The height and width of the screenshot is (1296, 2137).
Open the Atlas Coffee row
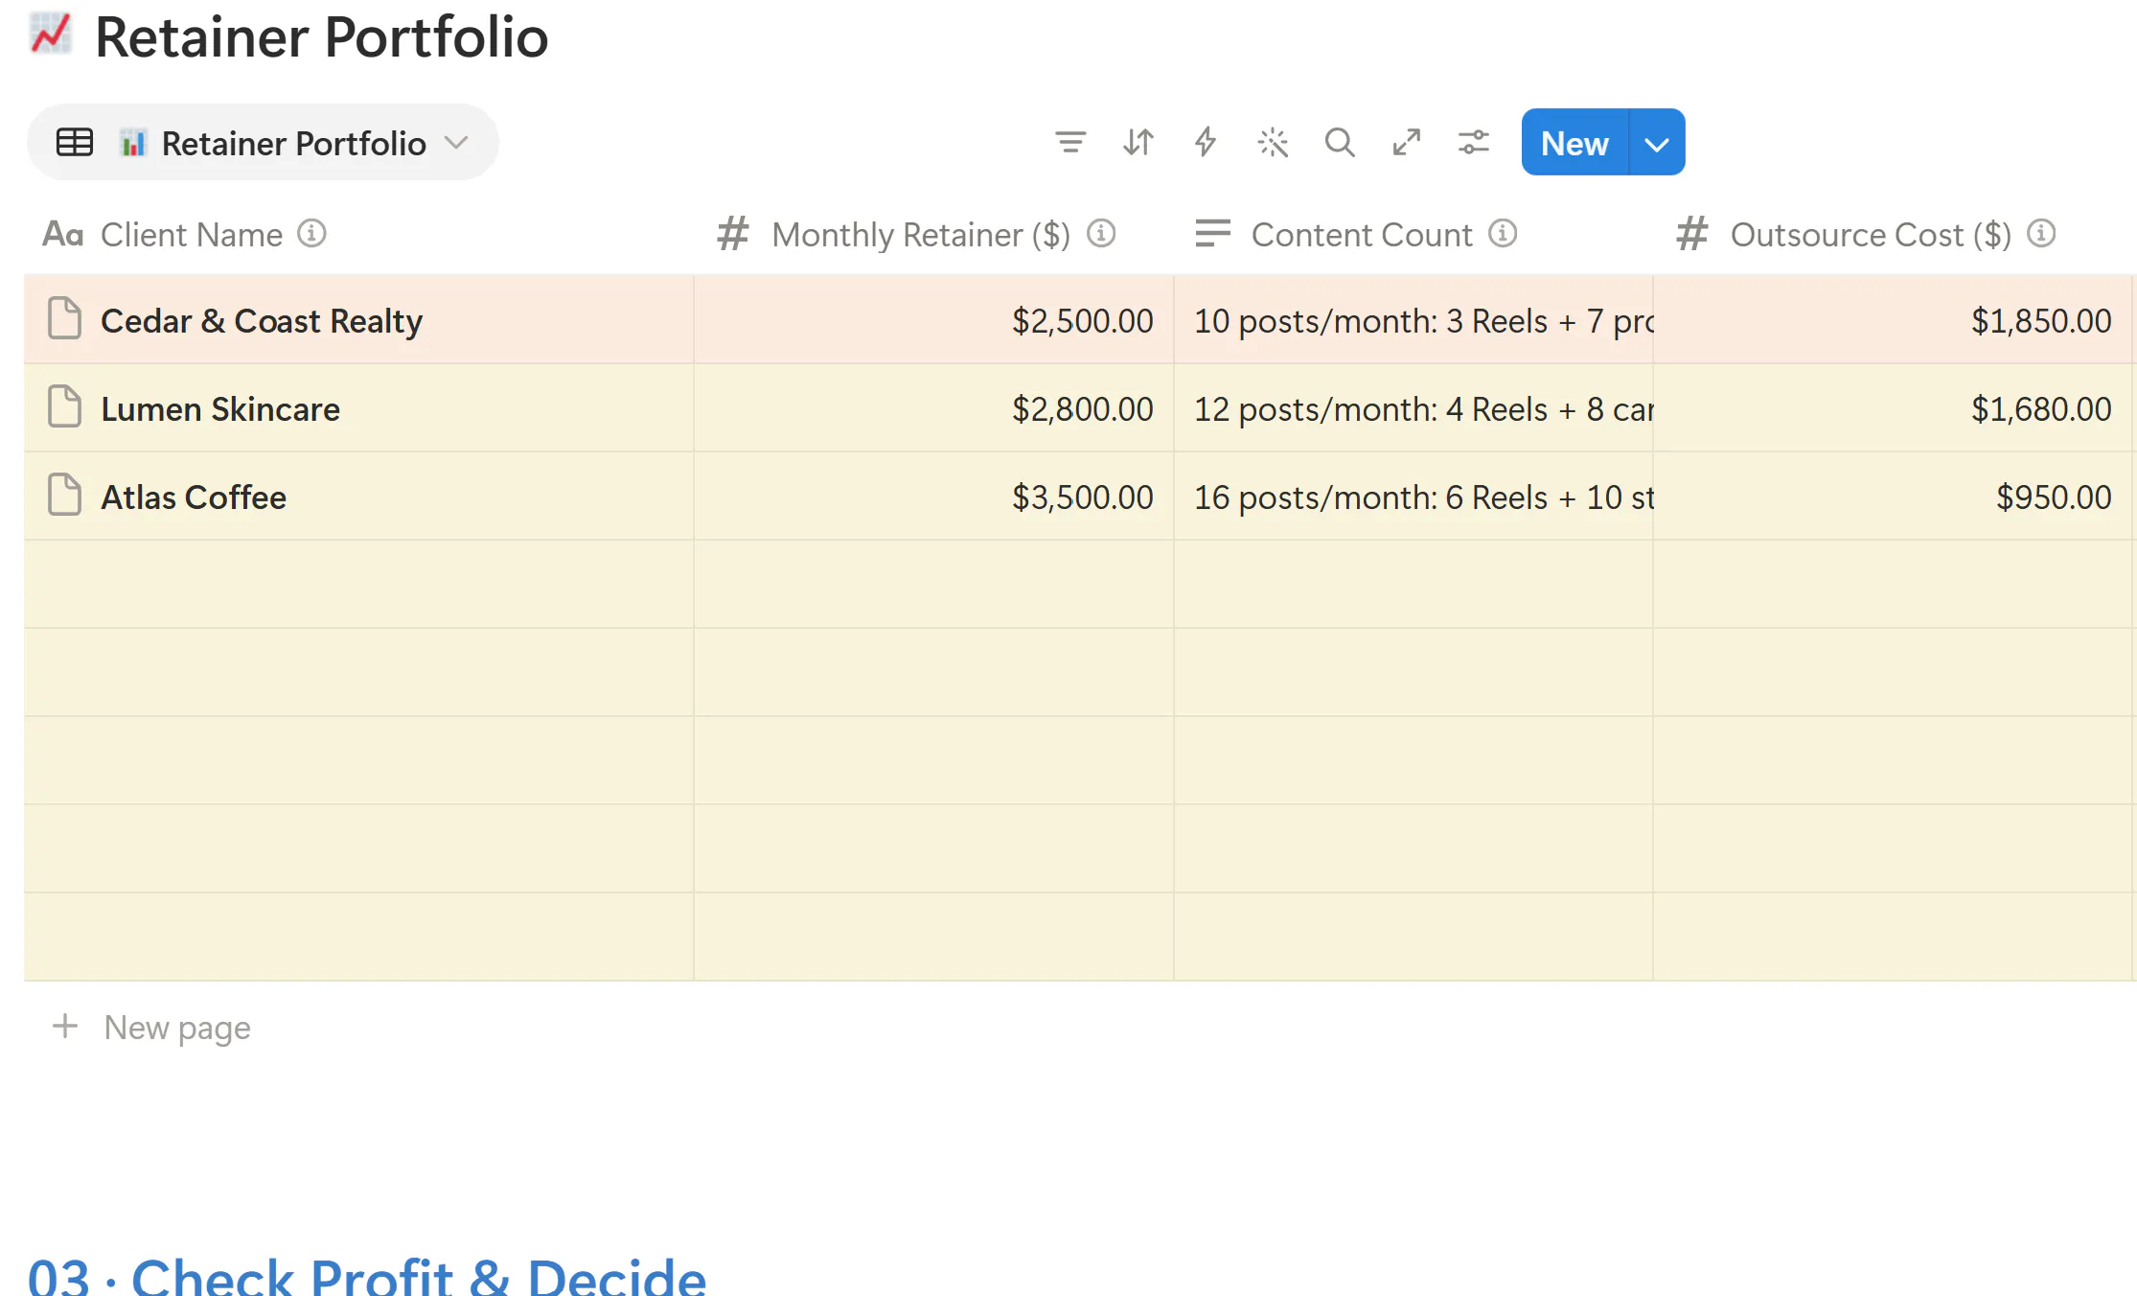point(194,498)
